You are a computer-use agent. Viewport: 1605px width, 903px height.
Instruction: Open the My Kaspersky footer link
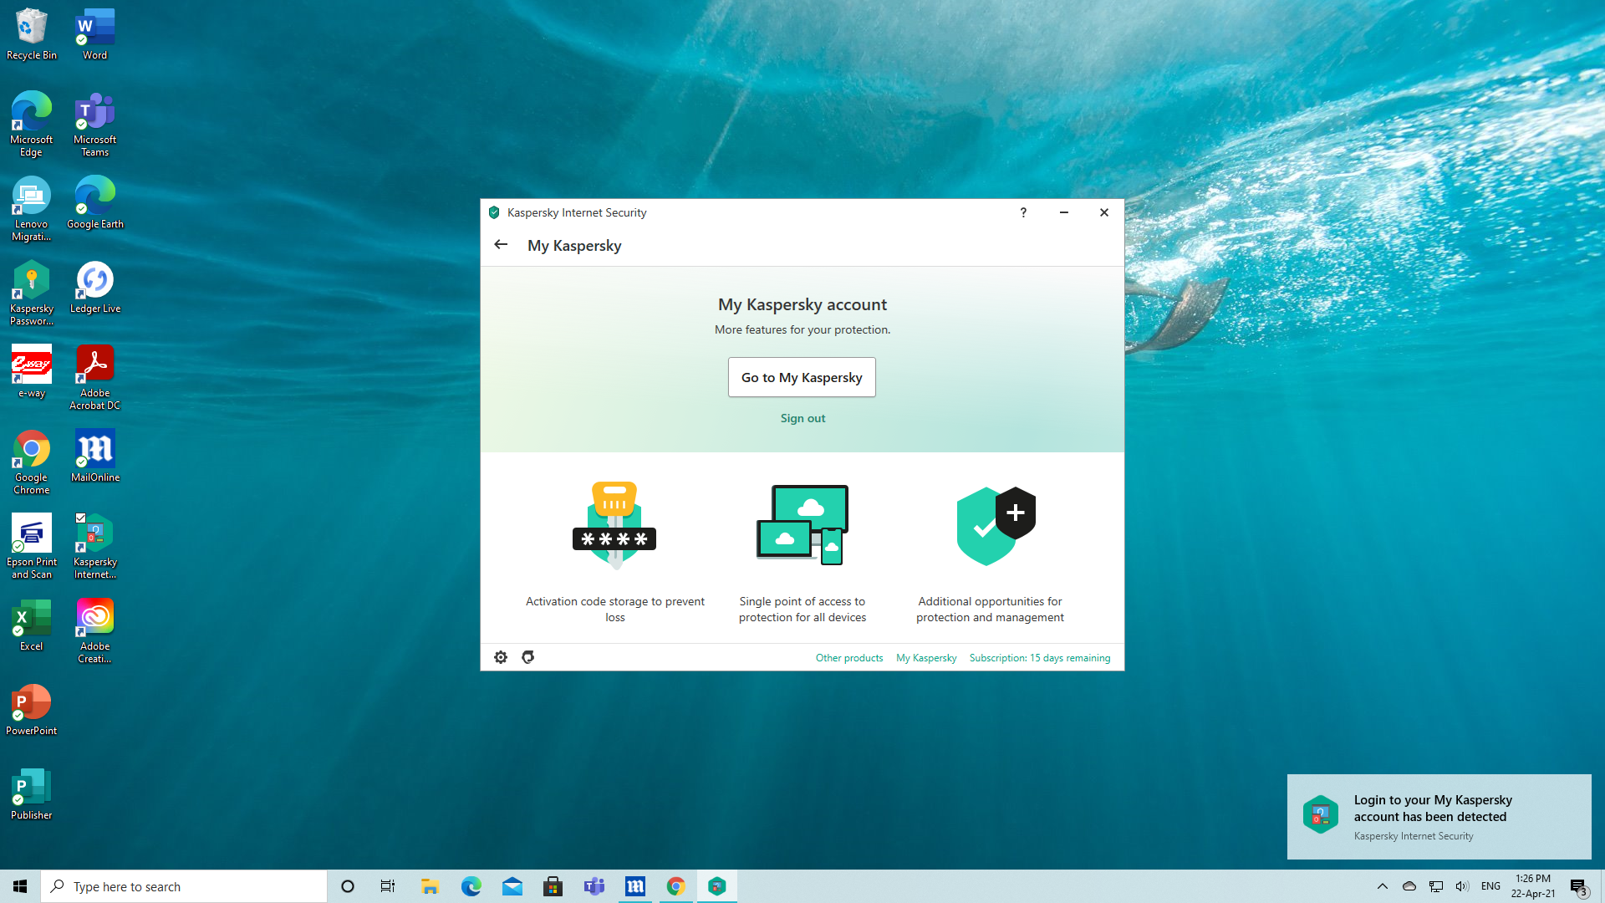(x=926, y=658)
